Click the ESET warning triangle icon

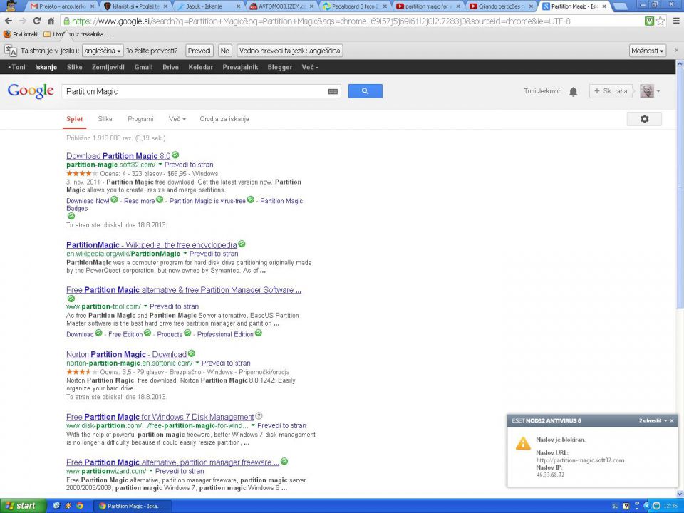522,444
